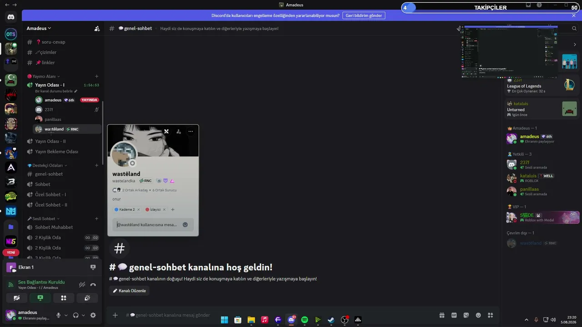The image size is (582, 327).
Task: Click 'Kanalı Düzenle' button
Action: (129, 291)
